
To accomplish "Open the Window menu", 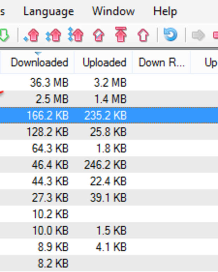I will [x=113, y=11].
